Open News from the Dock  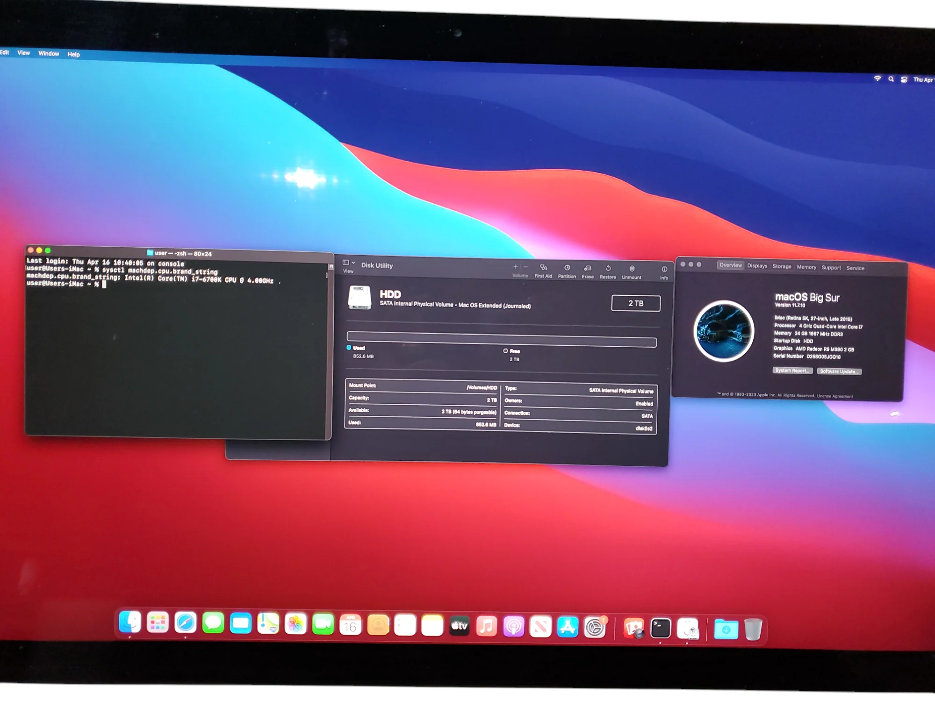[x=540, y=627]
